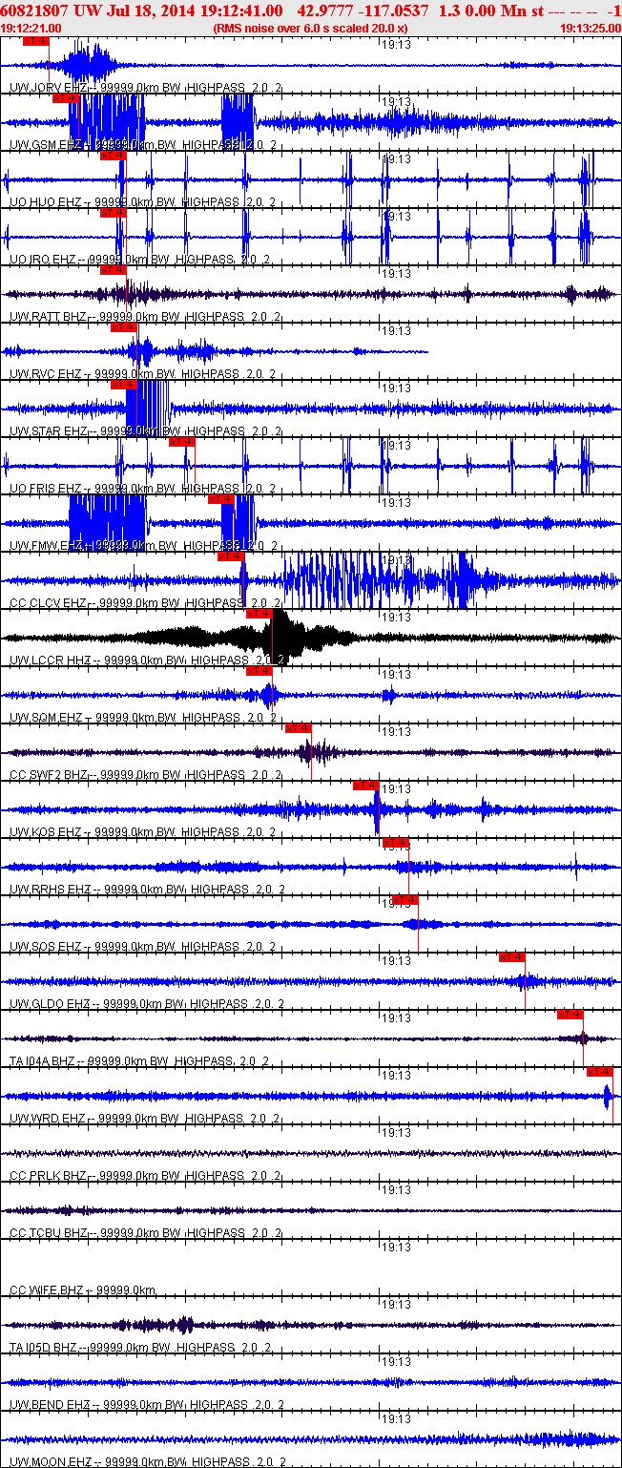Image resolution: width=622 pixels, height=1468 pixels.
Task: Click the 19:13 tick label above JORV trace
Action: coord(396,44)
